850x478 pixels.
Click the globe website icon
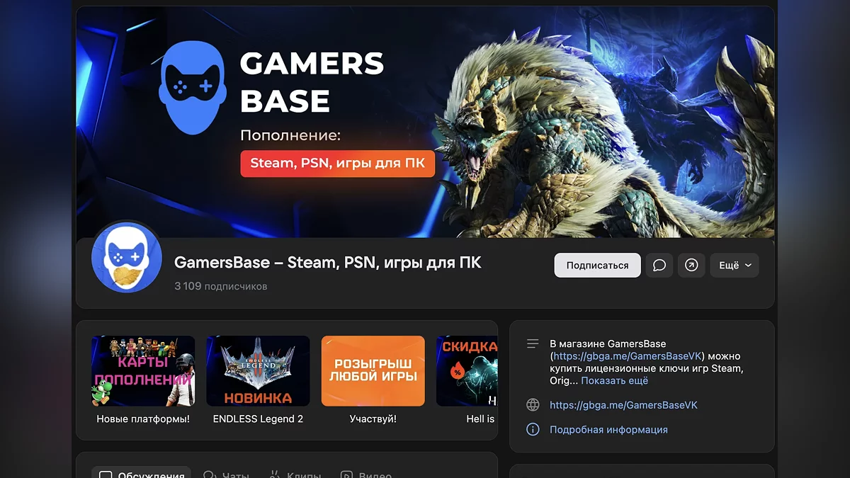(533, 405)
